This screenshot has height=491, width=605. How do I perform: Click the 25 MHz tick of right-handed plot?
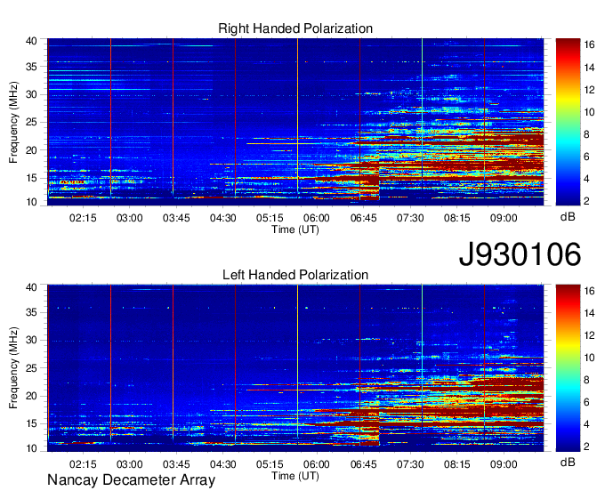click(31, 122)
